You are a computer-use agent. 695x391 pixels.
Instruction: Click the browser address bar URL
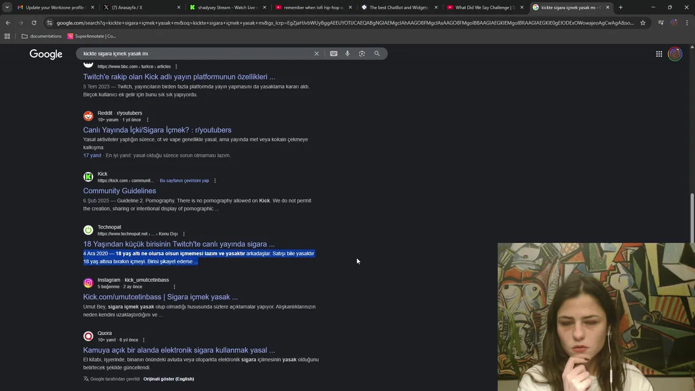(345, 23)
